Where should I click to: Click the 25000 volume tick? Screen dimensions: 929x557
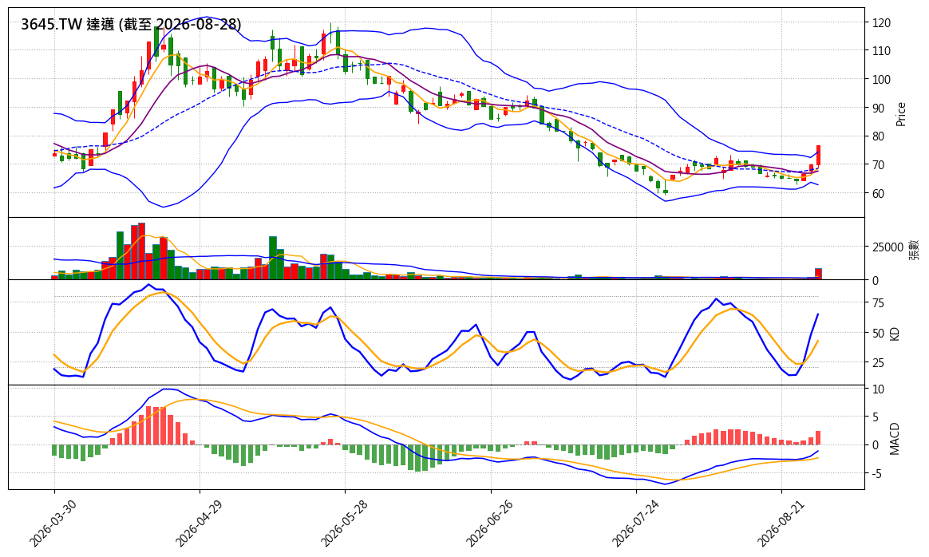[887, 247]
